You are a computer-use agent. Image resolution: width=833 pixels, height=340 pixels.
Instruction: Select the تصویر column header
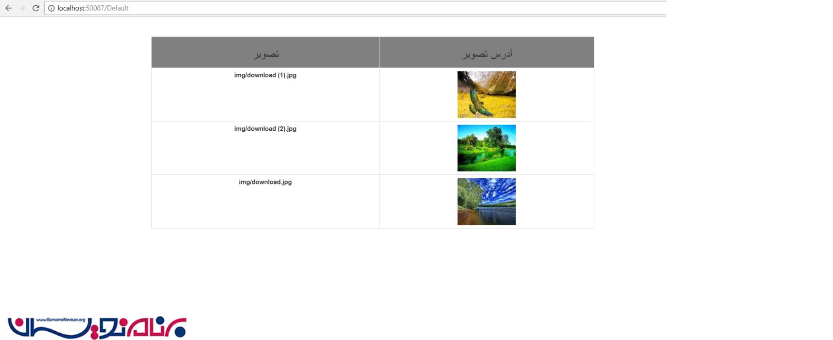pyautogui.click(x=265, y=52)
